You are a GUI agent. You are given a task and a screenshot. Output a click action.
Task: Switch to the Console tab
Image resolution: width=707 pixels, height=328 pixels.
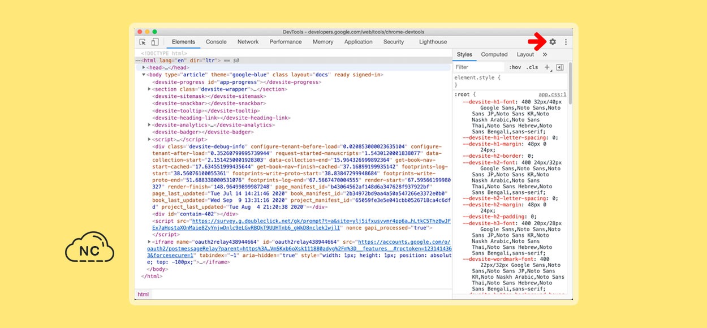(216, 42)
